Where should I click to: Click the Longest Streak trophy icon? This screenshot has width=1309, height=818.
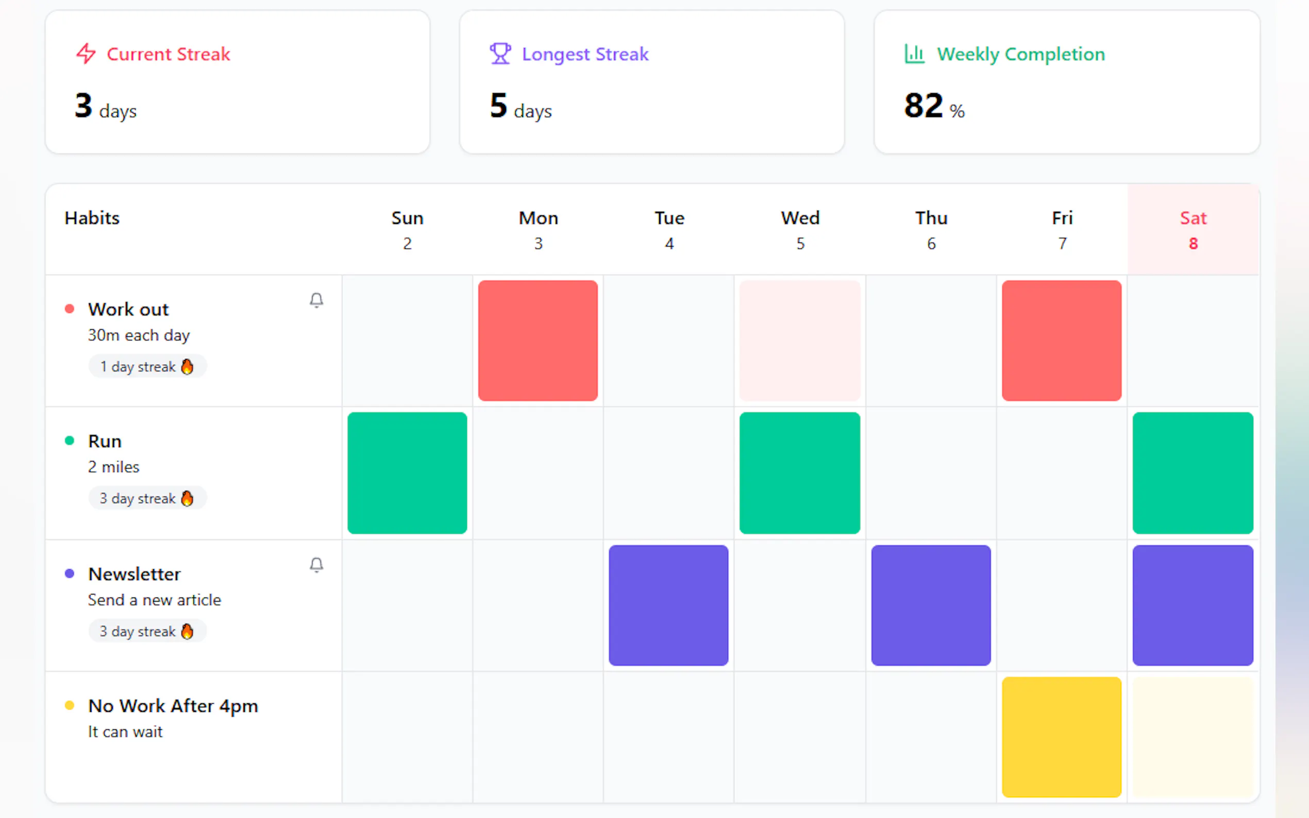tap(500, 54)
